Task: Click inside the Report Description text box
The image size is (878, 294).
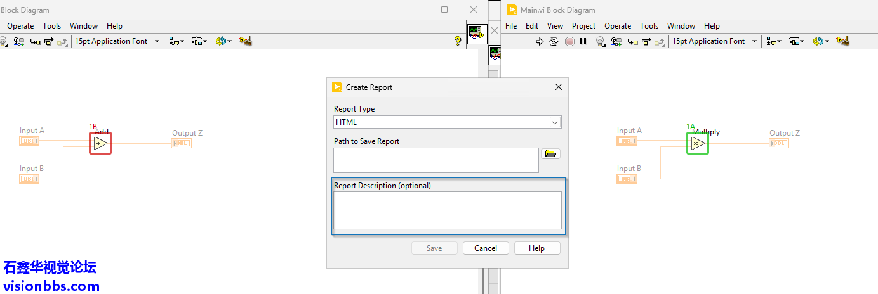Action: 447,210
